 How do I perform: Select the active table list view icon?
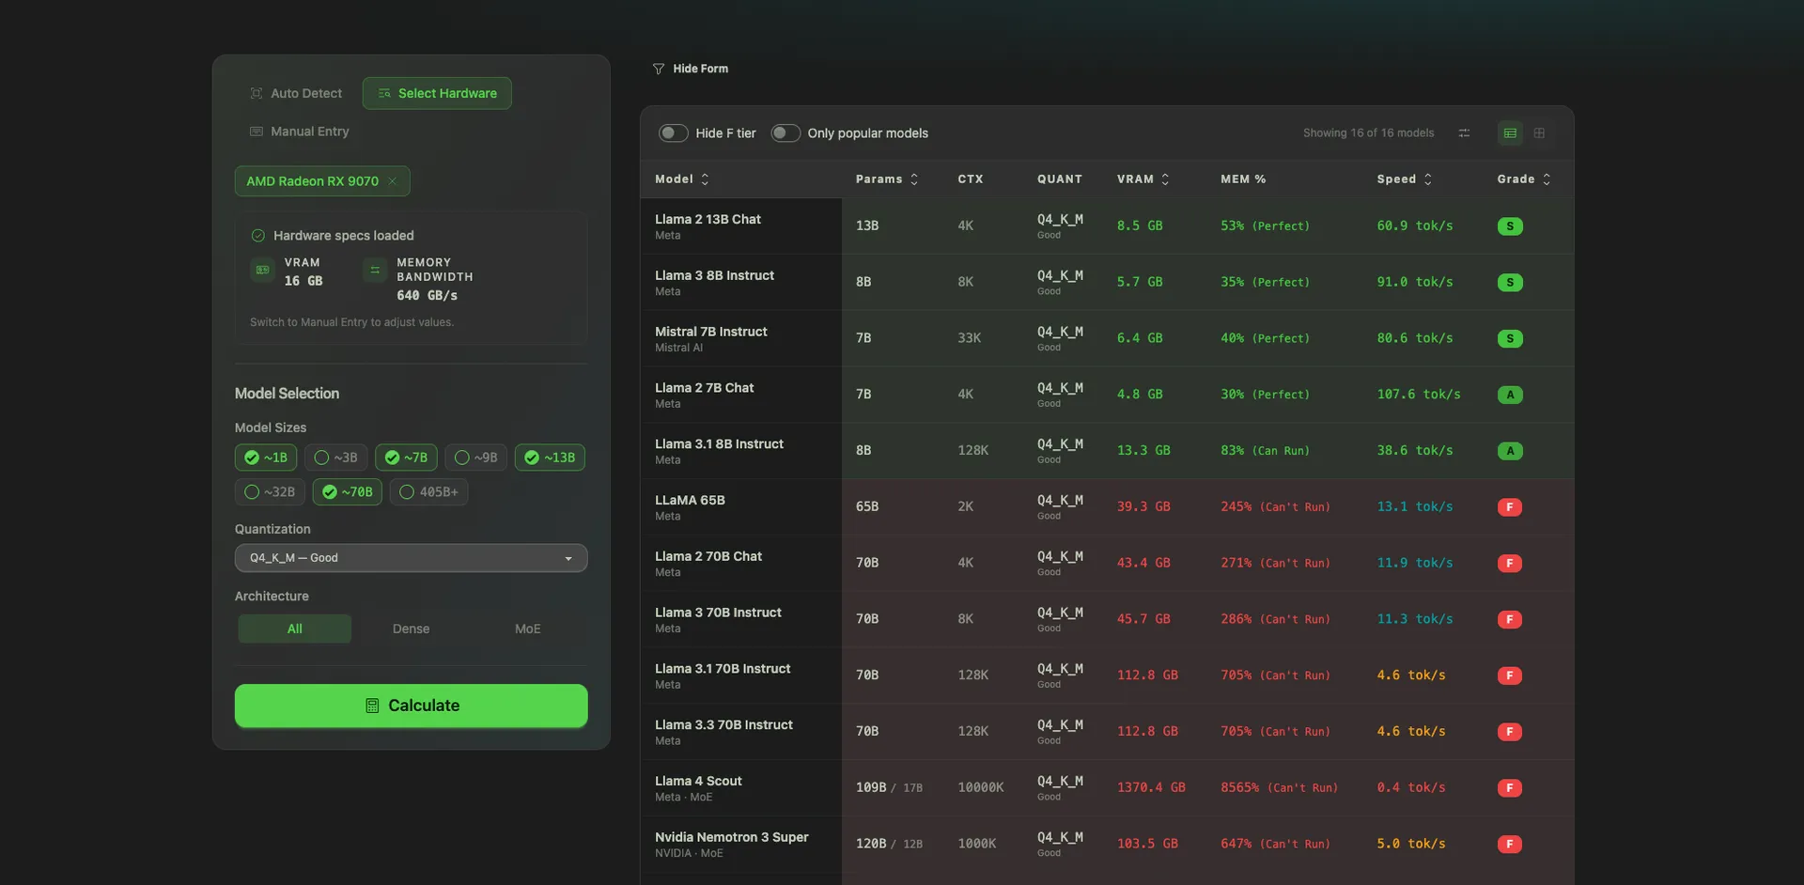click(x=1510, y=132)
